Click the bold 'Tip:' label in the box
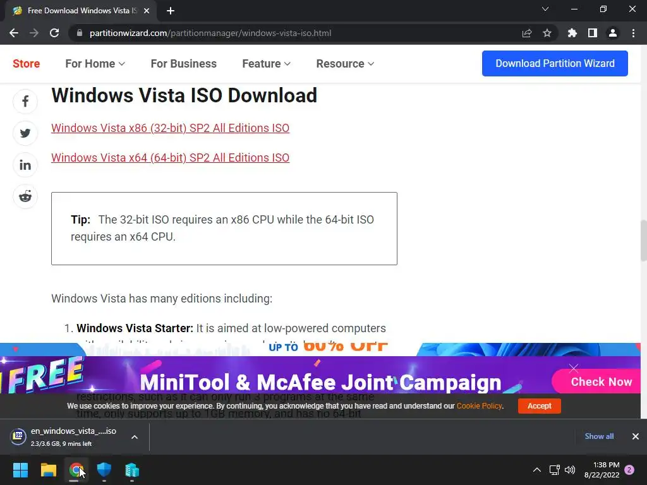Viewport: 647px width, 485px height. [80, 219]
